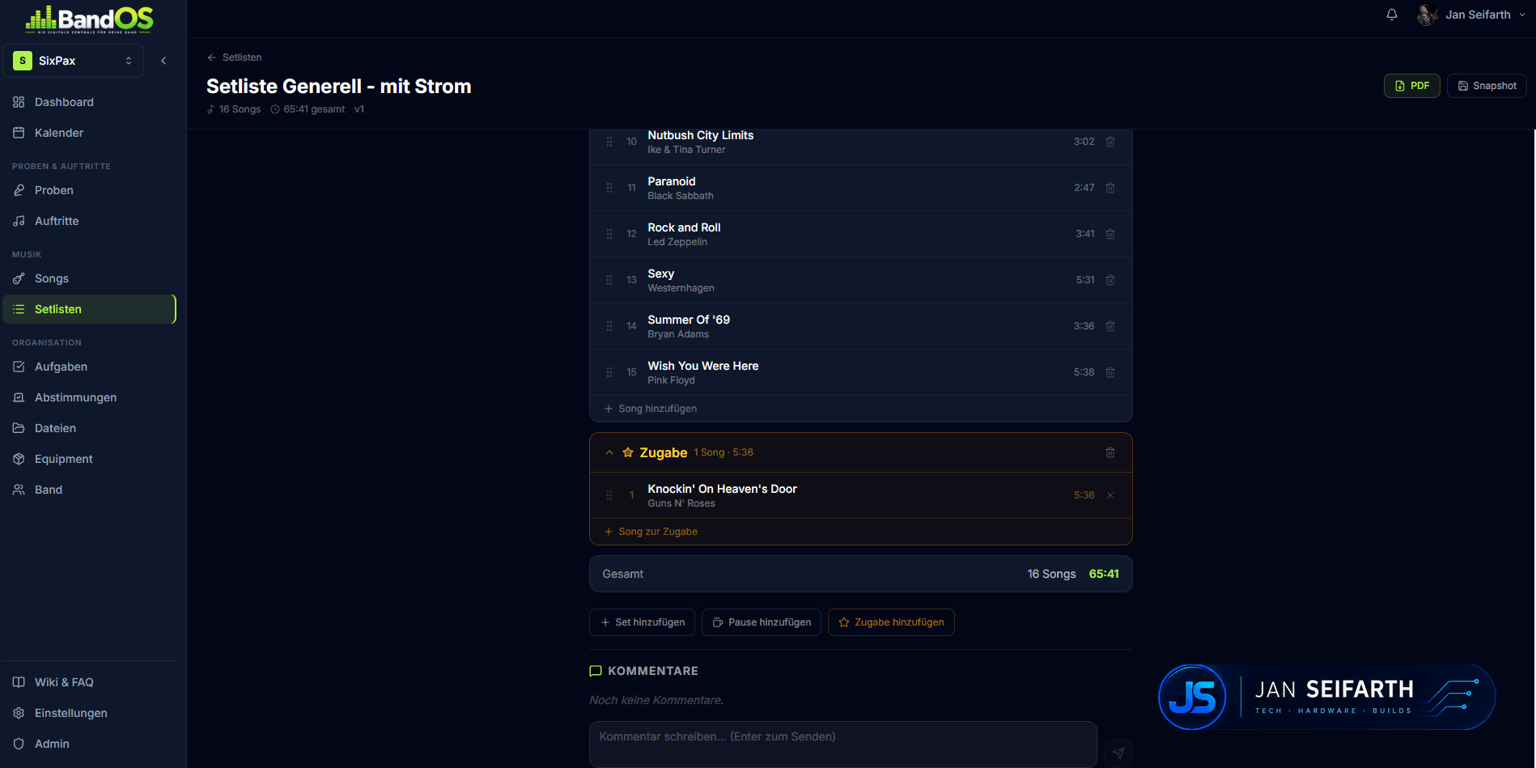Click the notification bell icon
1536x768 pixels.
pos(1392,15)
